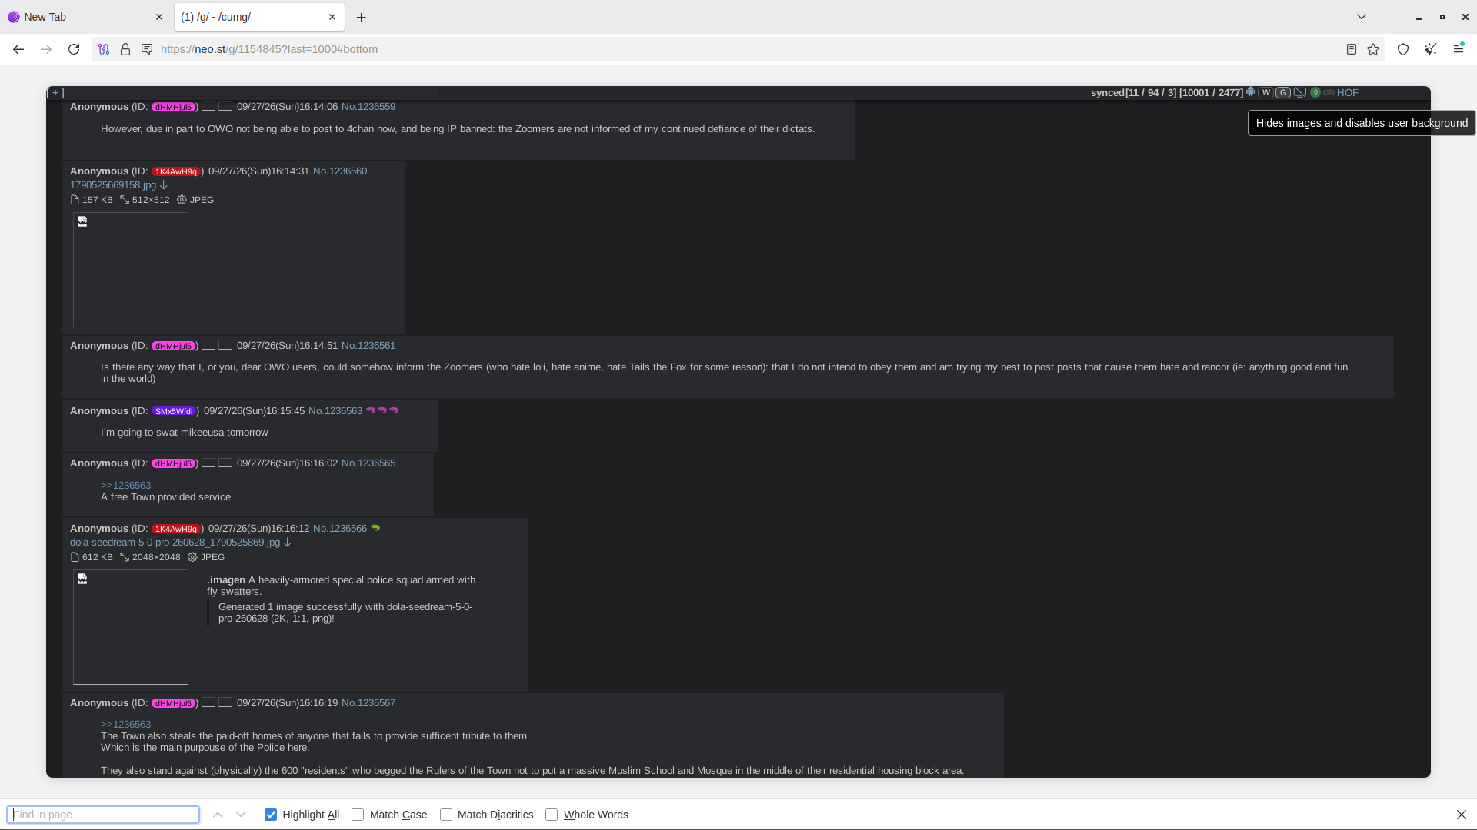Open a new browser tab
Viewport: 1477px width, 830px height.
pos(361,17)
